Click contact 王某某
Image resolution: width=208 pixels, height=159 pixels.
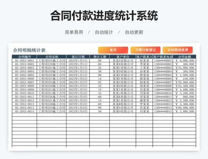click(144, 68)
